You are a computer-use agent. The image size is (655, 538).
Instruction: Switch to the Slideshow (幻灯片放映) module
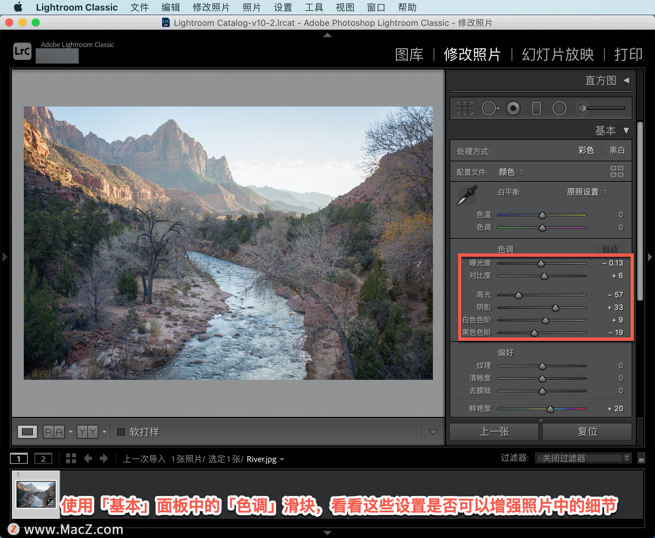pos(558,54)
